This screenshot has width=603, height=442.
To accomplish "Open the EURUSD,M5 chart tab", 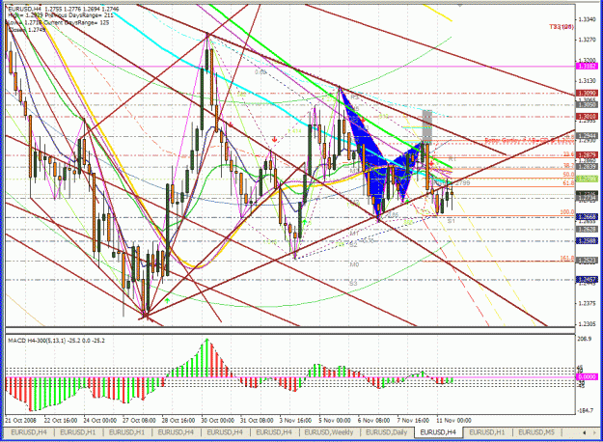I will tap(536, 432).
